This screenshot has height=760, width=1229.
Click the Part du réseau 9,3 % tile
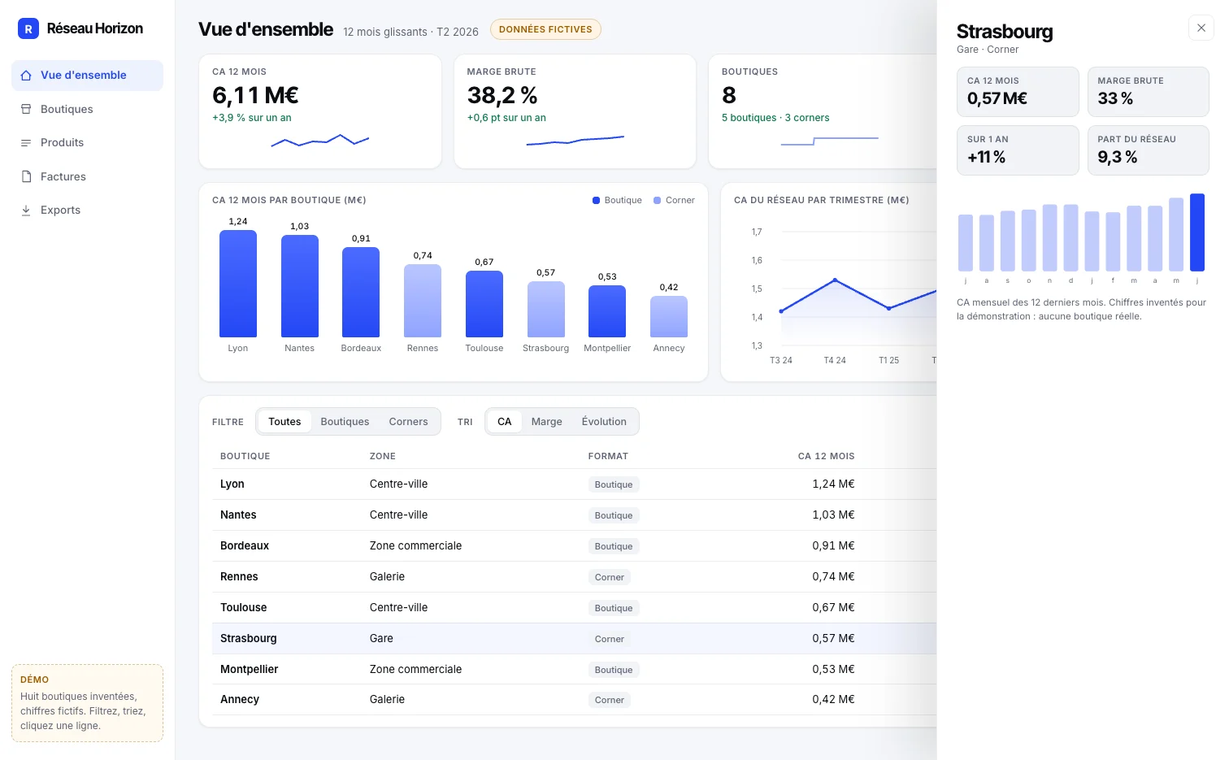pos(1149,150)
